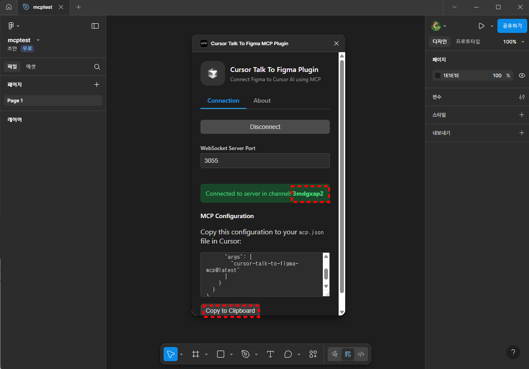
Task: Open a new tab with the plus icon
Action: tap(79, 7)
